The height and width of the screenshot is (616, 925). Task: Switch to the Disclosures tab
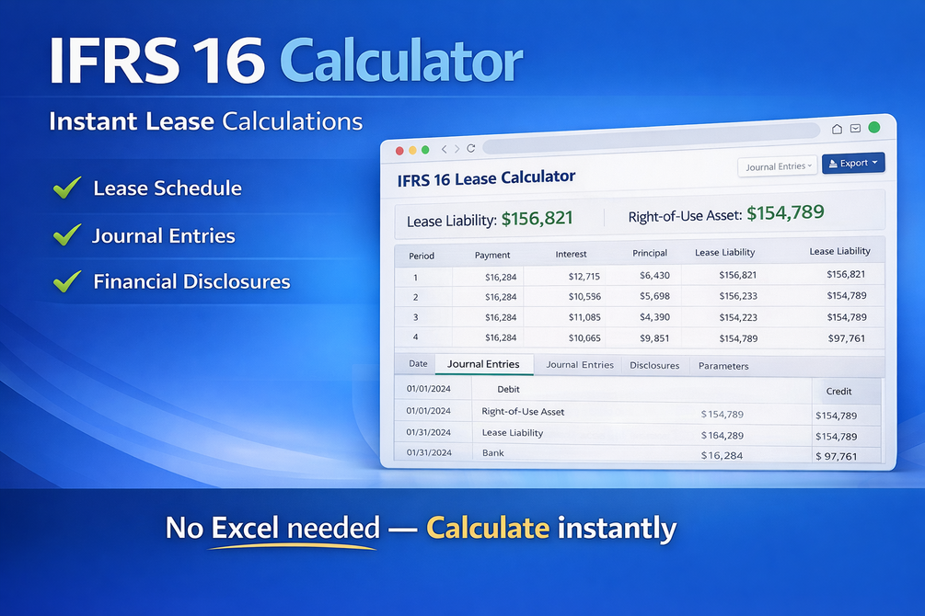pyautogui.click(x=654, y=366)
